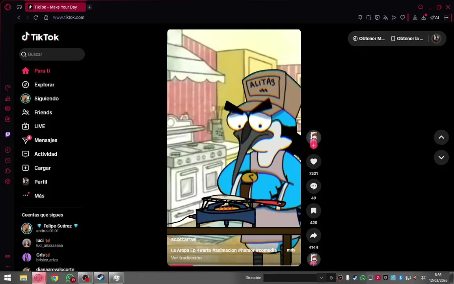
Task: Open extensions cube icon in sidebar
Action: point(8,171)
